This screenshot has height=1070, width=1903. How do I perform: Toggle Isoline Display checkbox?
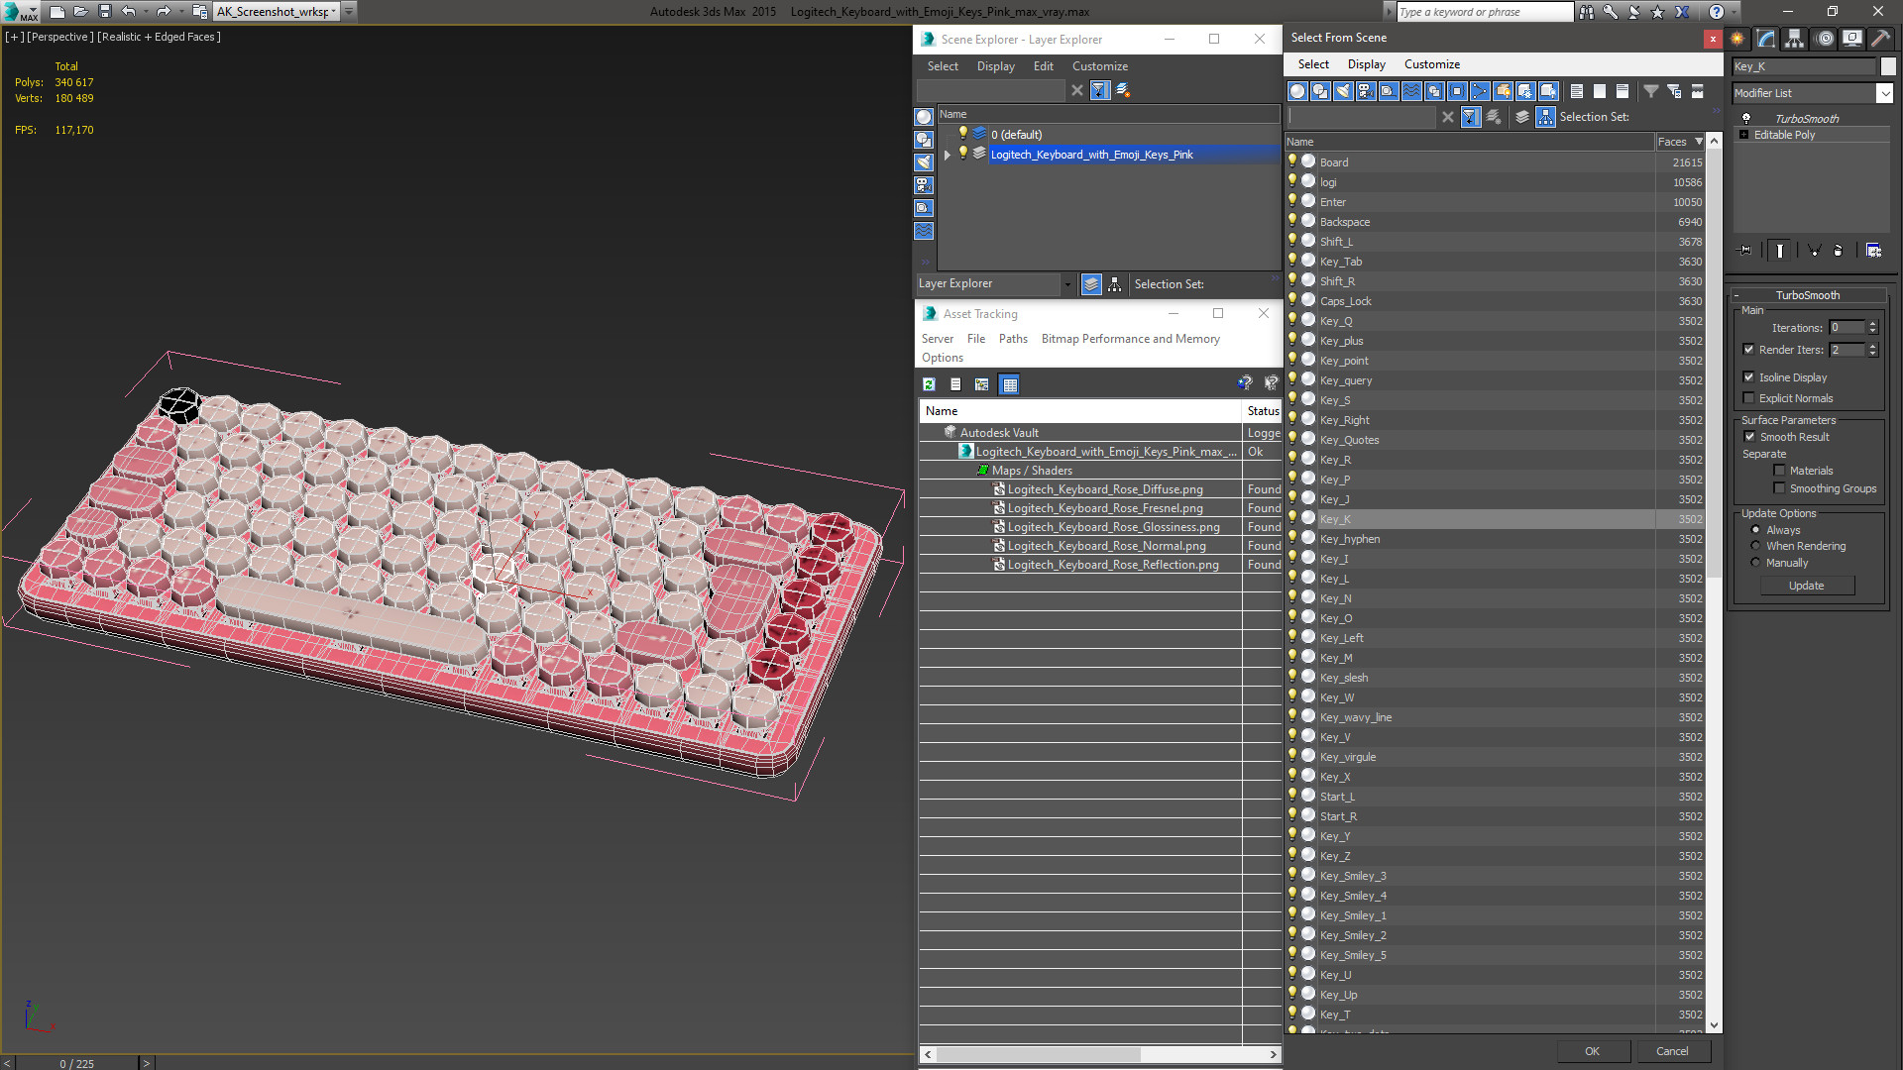coord(1748,377)
